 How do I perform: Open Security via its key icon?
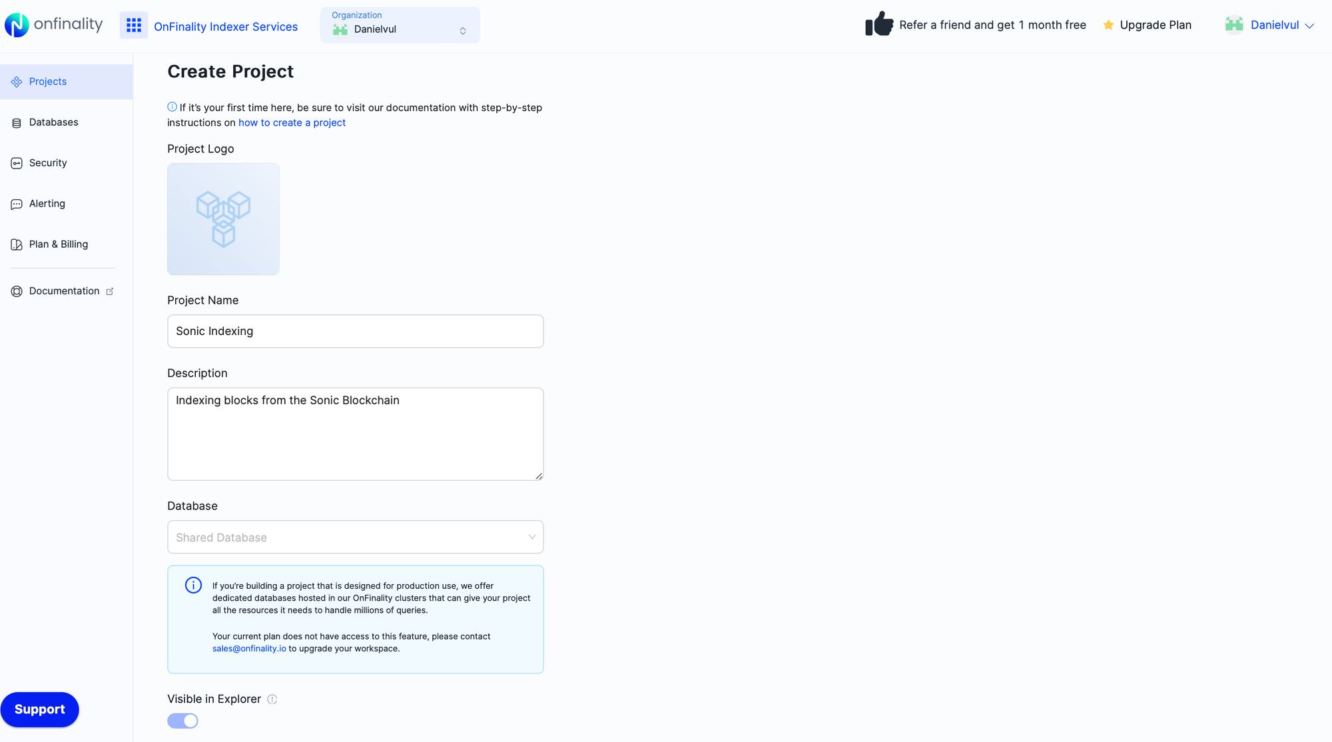(x=16, y=163)
